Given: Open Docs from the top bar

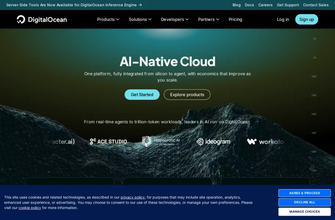Looking at the screenshot, I should pos(249,5).
